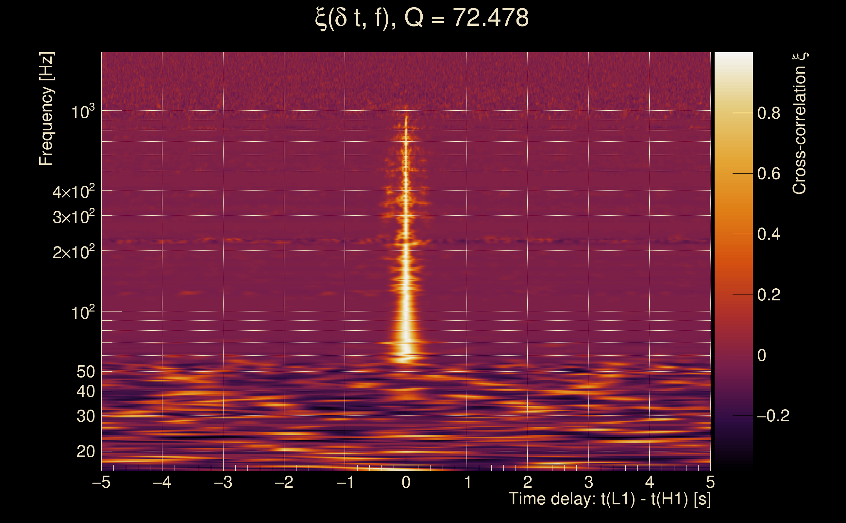
Task: Click the 3 time delay x-axis label
Action: (x=589, y=482)
